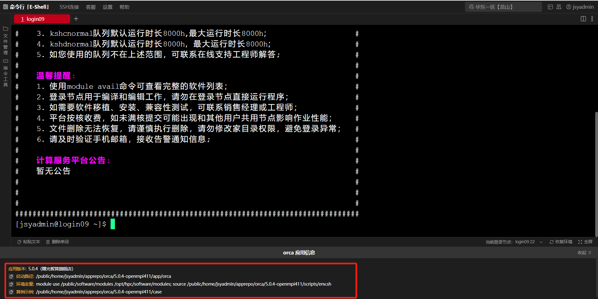Screen dimensions: 598x299
Task: Open the jsyadmin user account menu
Action: 580,7
